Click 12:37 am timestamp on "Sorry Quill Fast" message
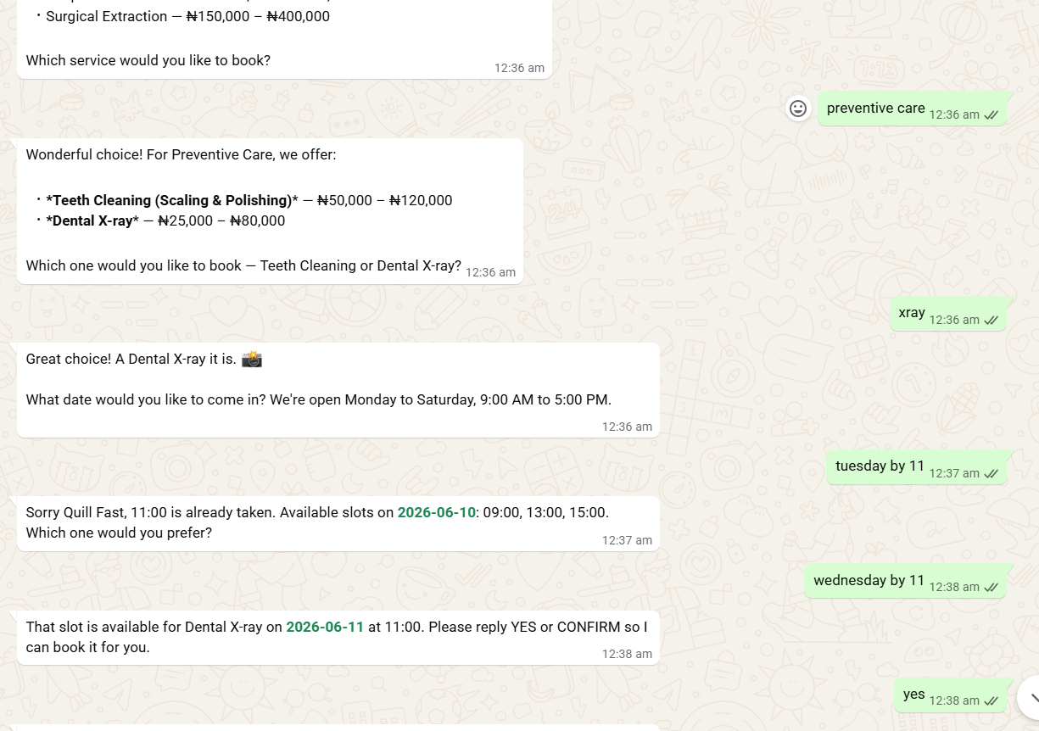Screen dimensions: 1039x731 click(x=627, y=541)
